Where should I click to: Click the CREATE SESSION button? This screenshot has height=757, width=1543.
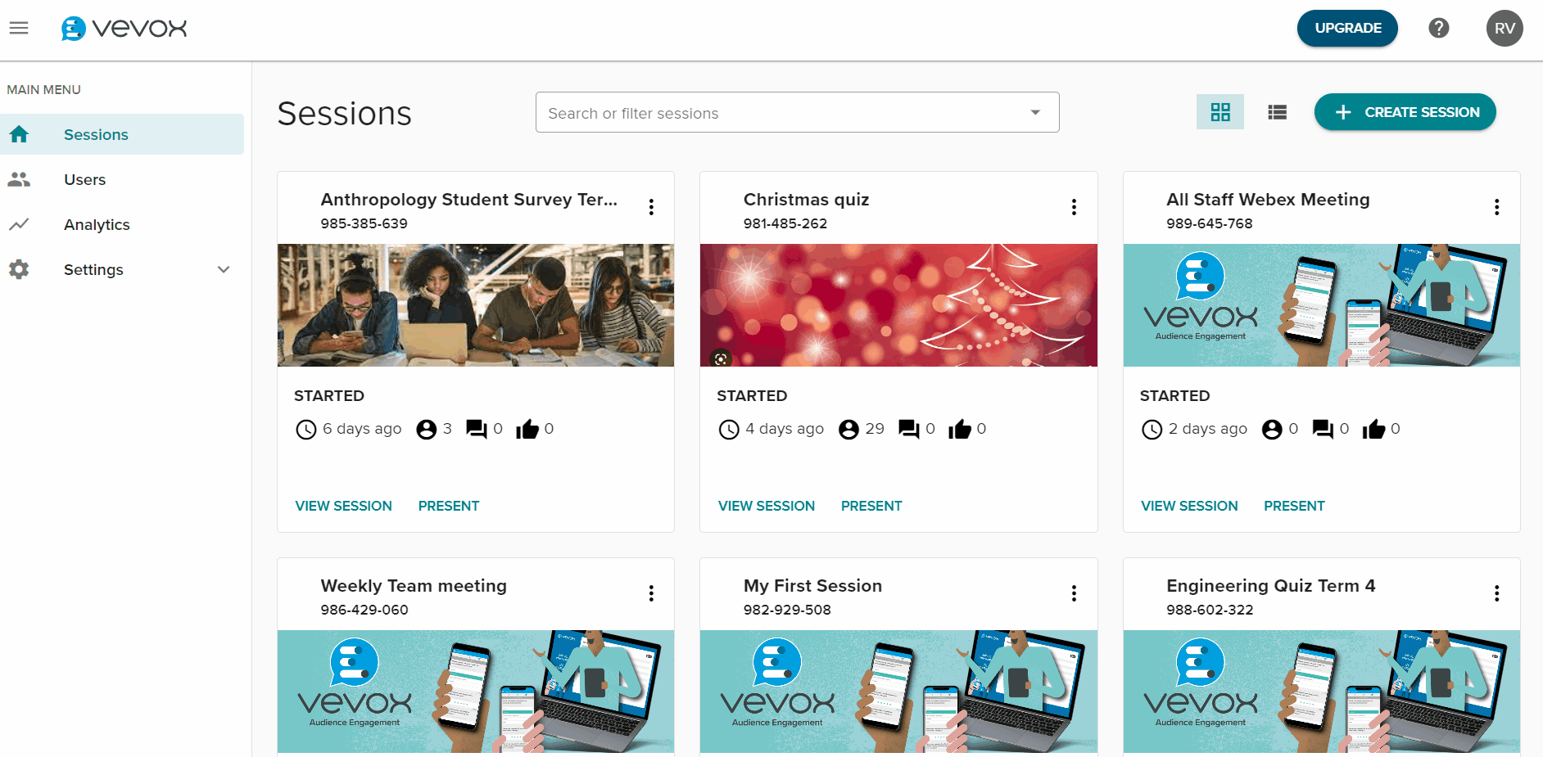[1405, 112]
